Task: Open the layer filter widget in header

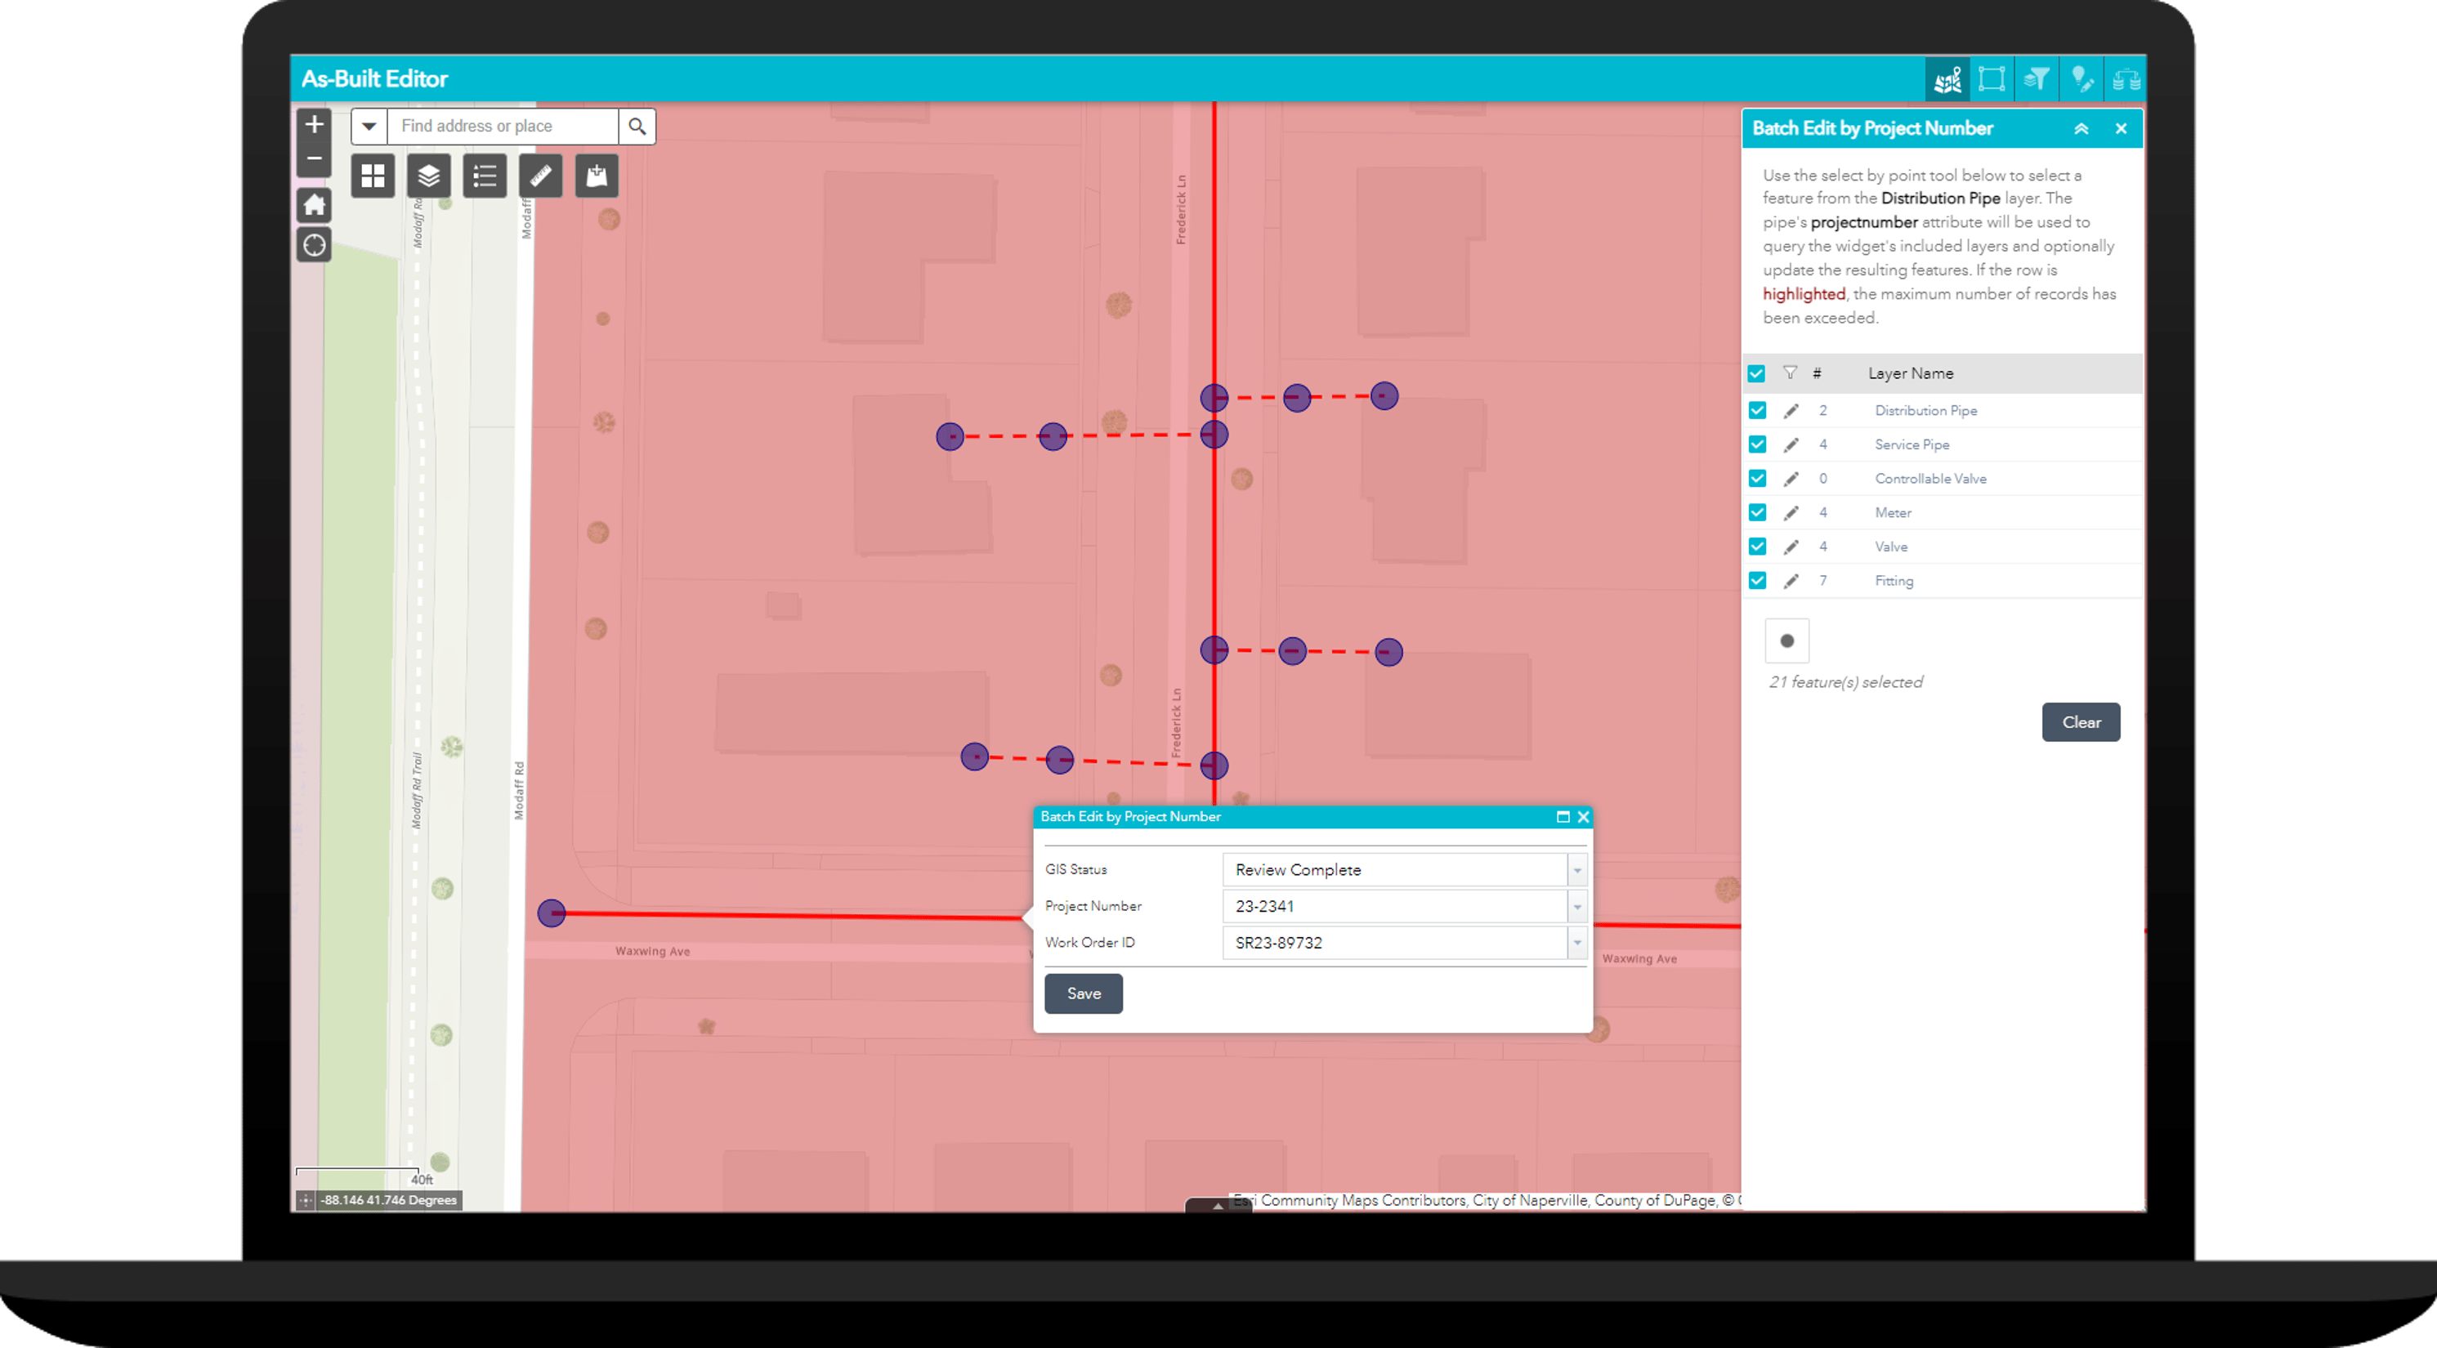Action: pos(2036,79)
